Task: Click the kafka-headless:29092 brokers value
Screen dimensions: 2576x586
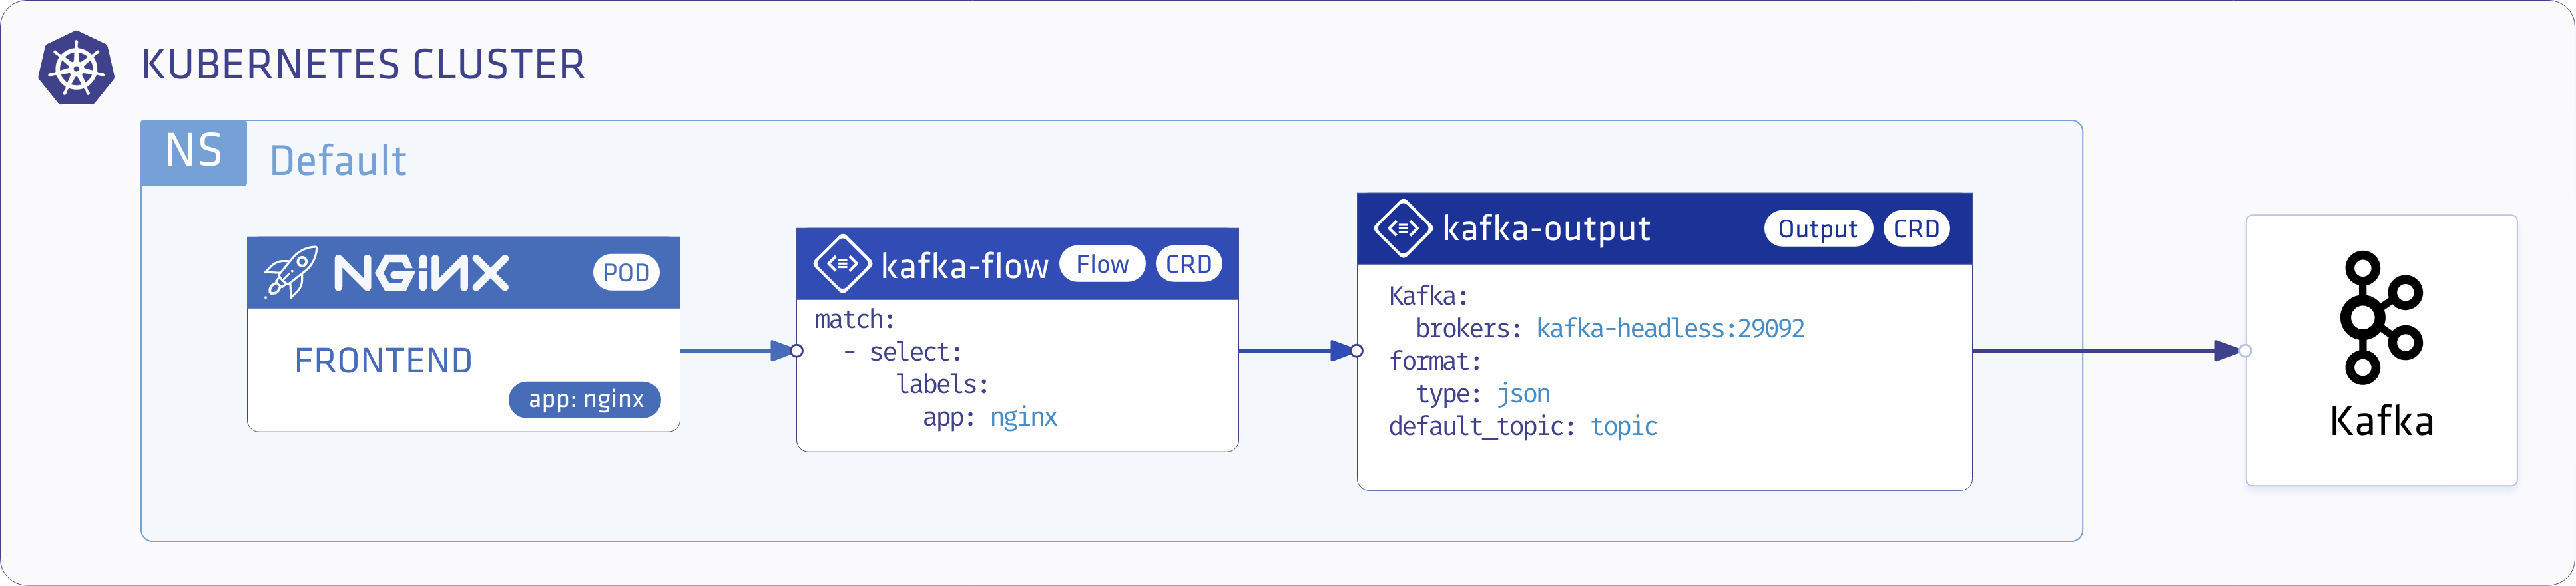Action: click(1670, 329)
